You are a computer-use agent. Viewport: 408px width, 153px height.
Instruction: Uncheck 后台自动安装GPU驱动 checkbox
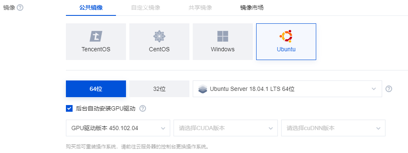click(69, 108)
